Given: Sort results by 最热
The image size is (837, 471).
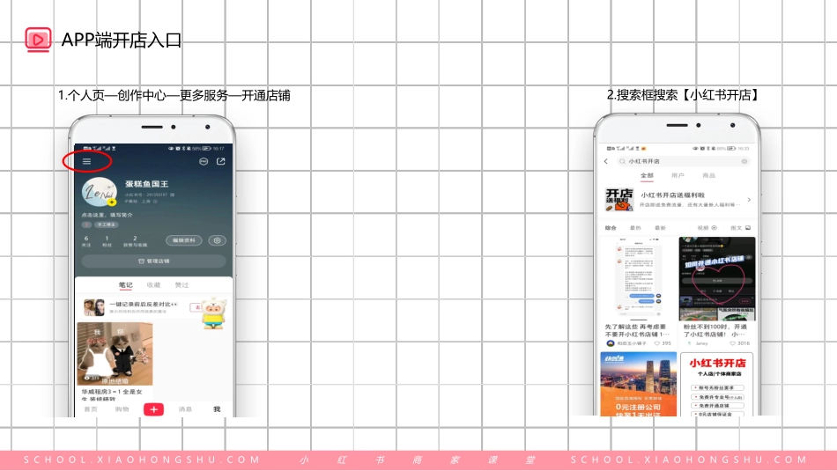Looking at the screenshot, I should point(635,228).
